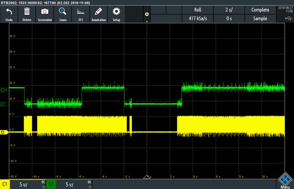Change the 2 s/ timebase setting
294x189 pixels.
229,10
